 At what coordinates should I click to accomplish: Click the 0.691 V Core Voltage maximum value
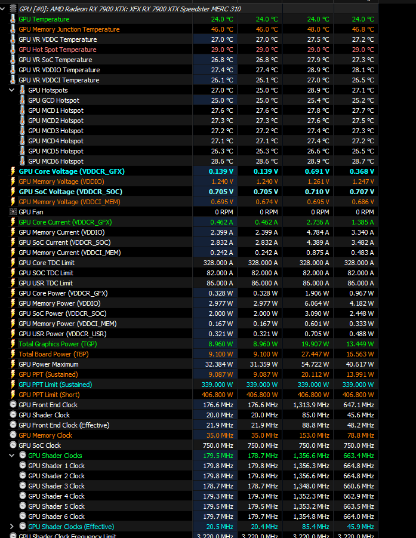[x=317, y=171]
